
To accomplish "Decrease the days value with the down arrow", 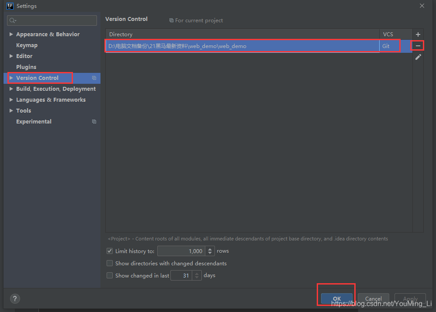I will (197, 277).
